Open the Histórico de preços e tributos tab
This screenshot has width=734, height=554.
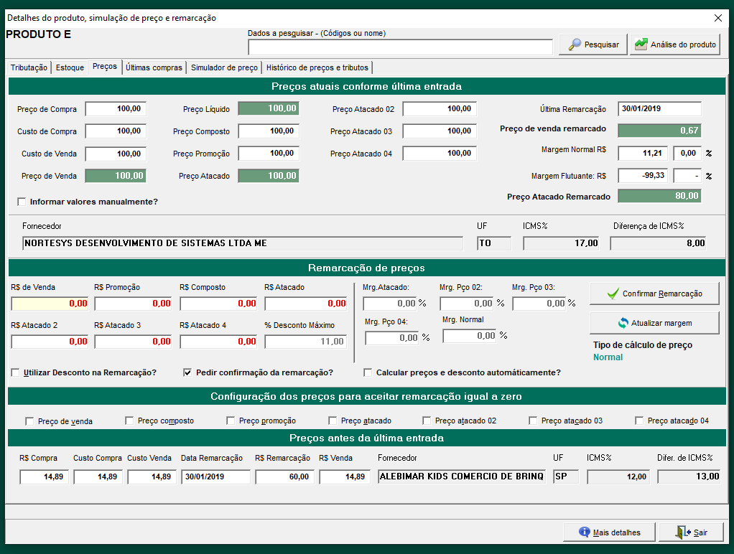(317, 67)
